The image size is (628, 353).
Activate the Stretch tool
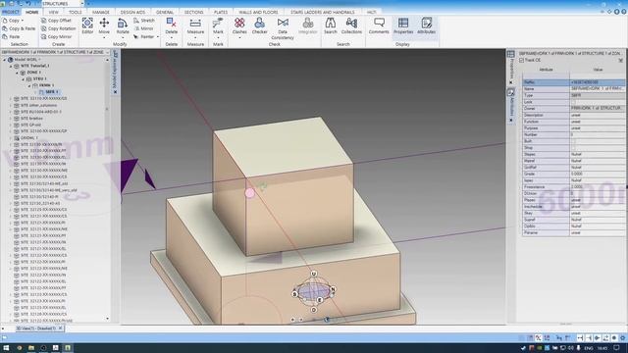tap(144, 20)
